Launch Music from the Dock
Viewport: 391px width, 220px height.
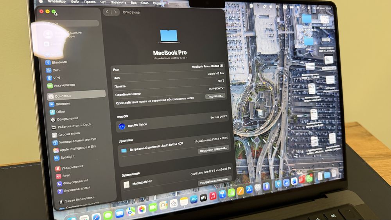[x=213, y=196]
